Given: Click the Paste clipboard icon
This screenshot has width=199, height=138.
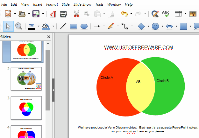Looking at the screenshot, I should pos(97,14).
